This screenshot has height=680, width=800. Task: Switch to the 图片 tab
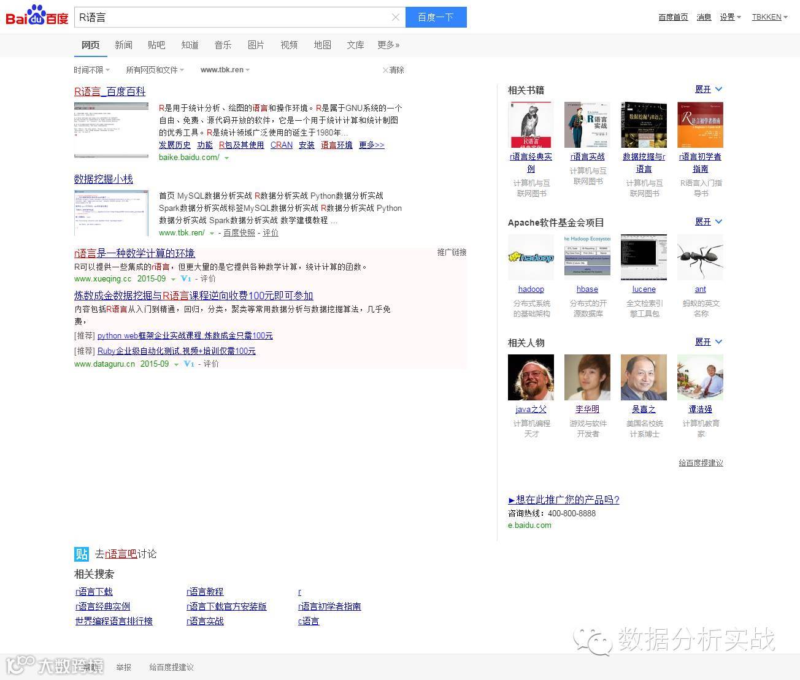click(256, 45)
